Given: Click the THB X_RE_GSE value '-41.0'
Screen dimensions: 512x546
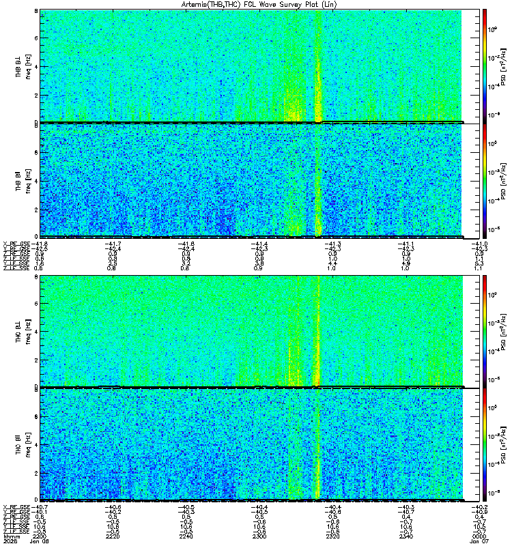Looking at the screenshot, I should [479, 244].
